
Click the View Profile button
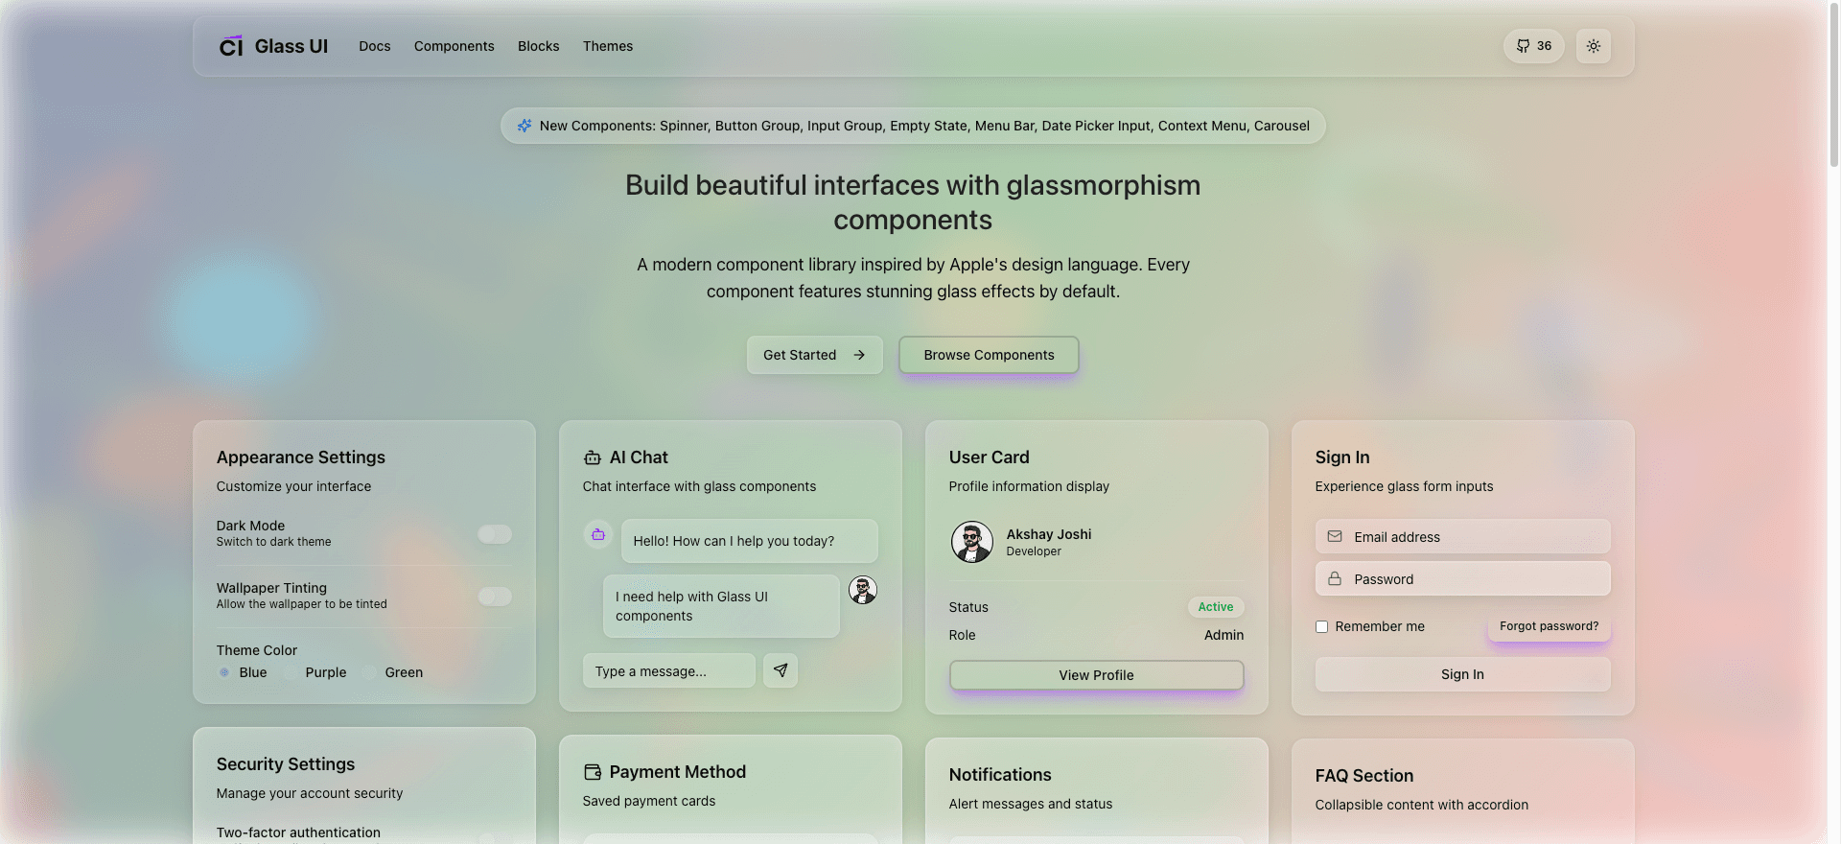1097,675
